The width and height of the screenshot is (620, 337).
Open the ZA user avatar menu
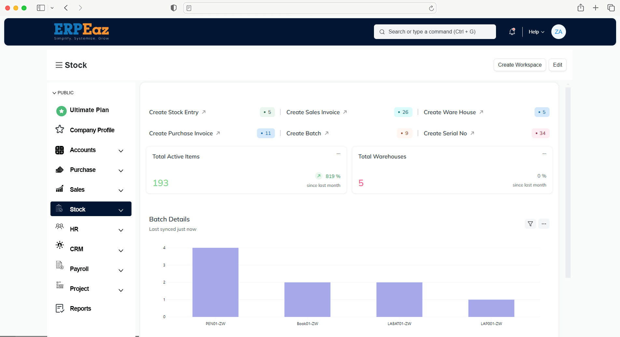coord(558,32)
